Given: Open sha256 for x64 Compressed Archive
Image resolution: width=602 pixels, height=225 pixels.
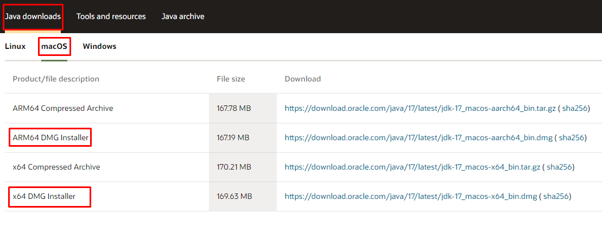Looking at the screenshot, I should [560, 167].
